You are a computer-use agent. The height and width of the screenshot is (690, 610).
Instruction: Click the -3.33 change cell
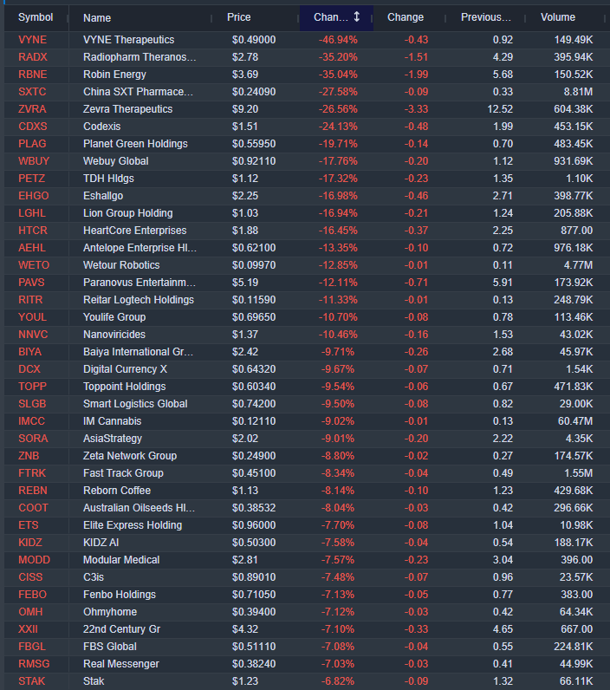coord(417,109)
